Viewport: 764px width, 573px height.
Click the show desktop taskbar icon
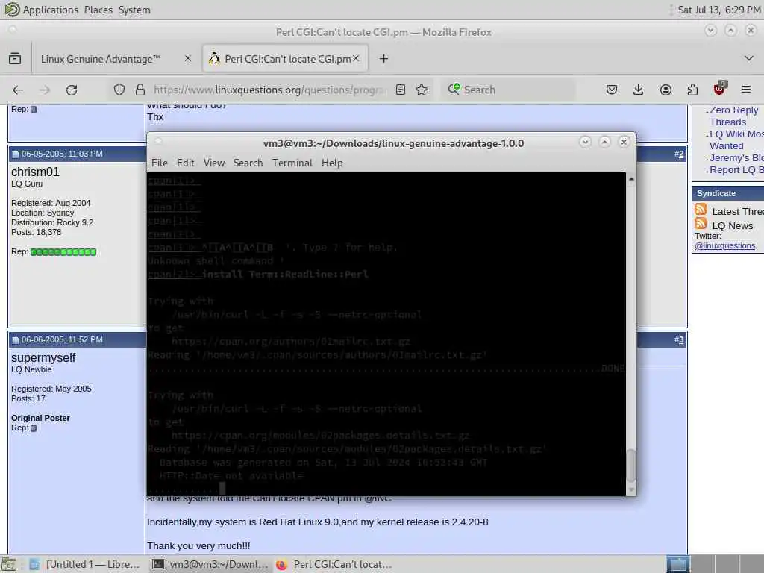point(9,564)
